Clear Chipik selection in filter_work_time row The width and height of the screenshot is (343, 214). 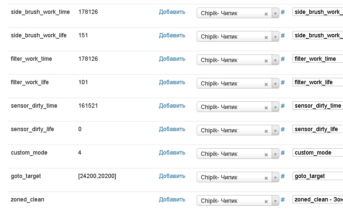coord(266,61)
